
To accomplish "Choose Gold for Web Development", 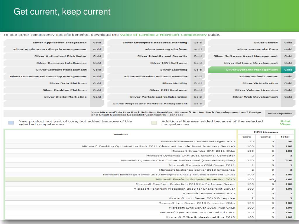I will (x=288, y=97).
